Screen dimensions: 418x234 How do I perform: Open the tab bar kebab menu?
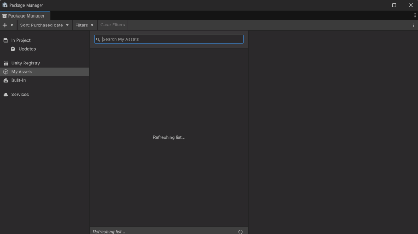(x=415, y=15)
